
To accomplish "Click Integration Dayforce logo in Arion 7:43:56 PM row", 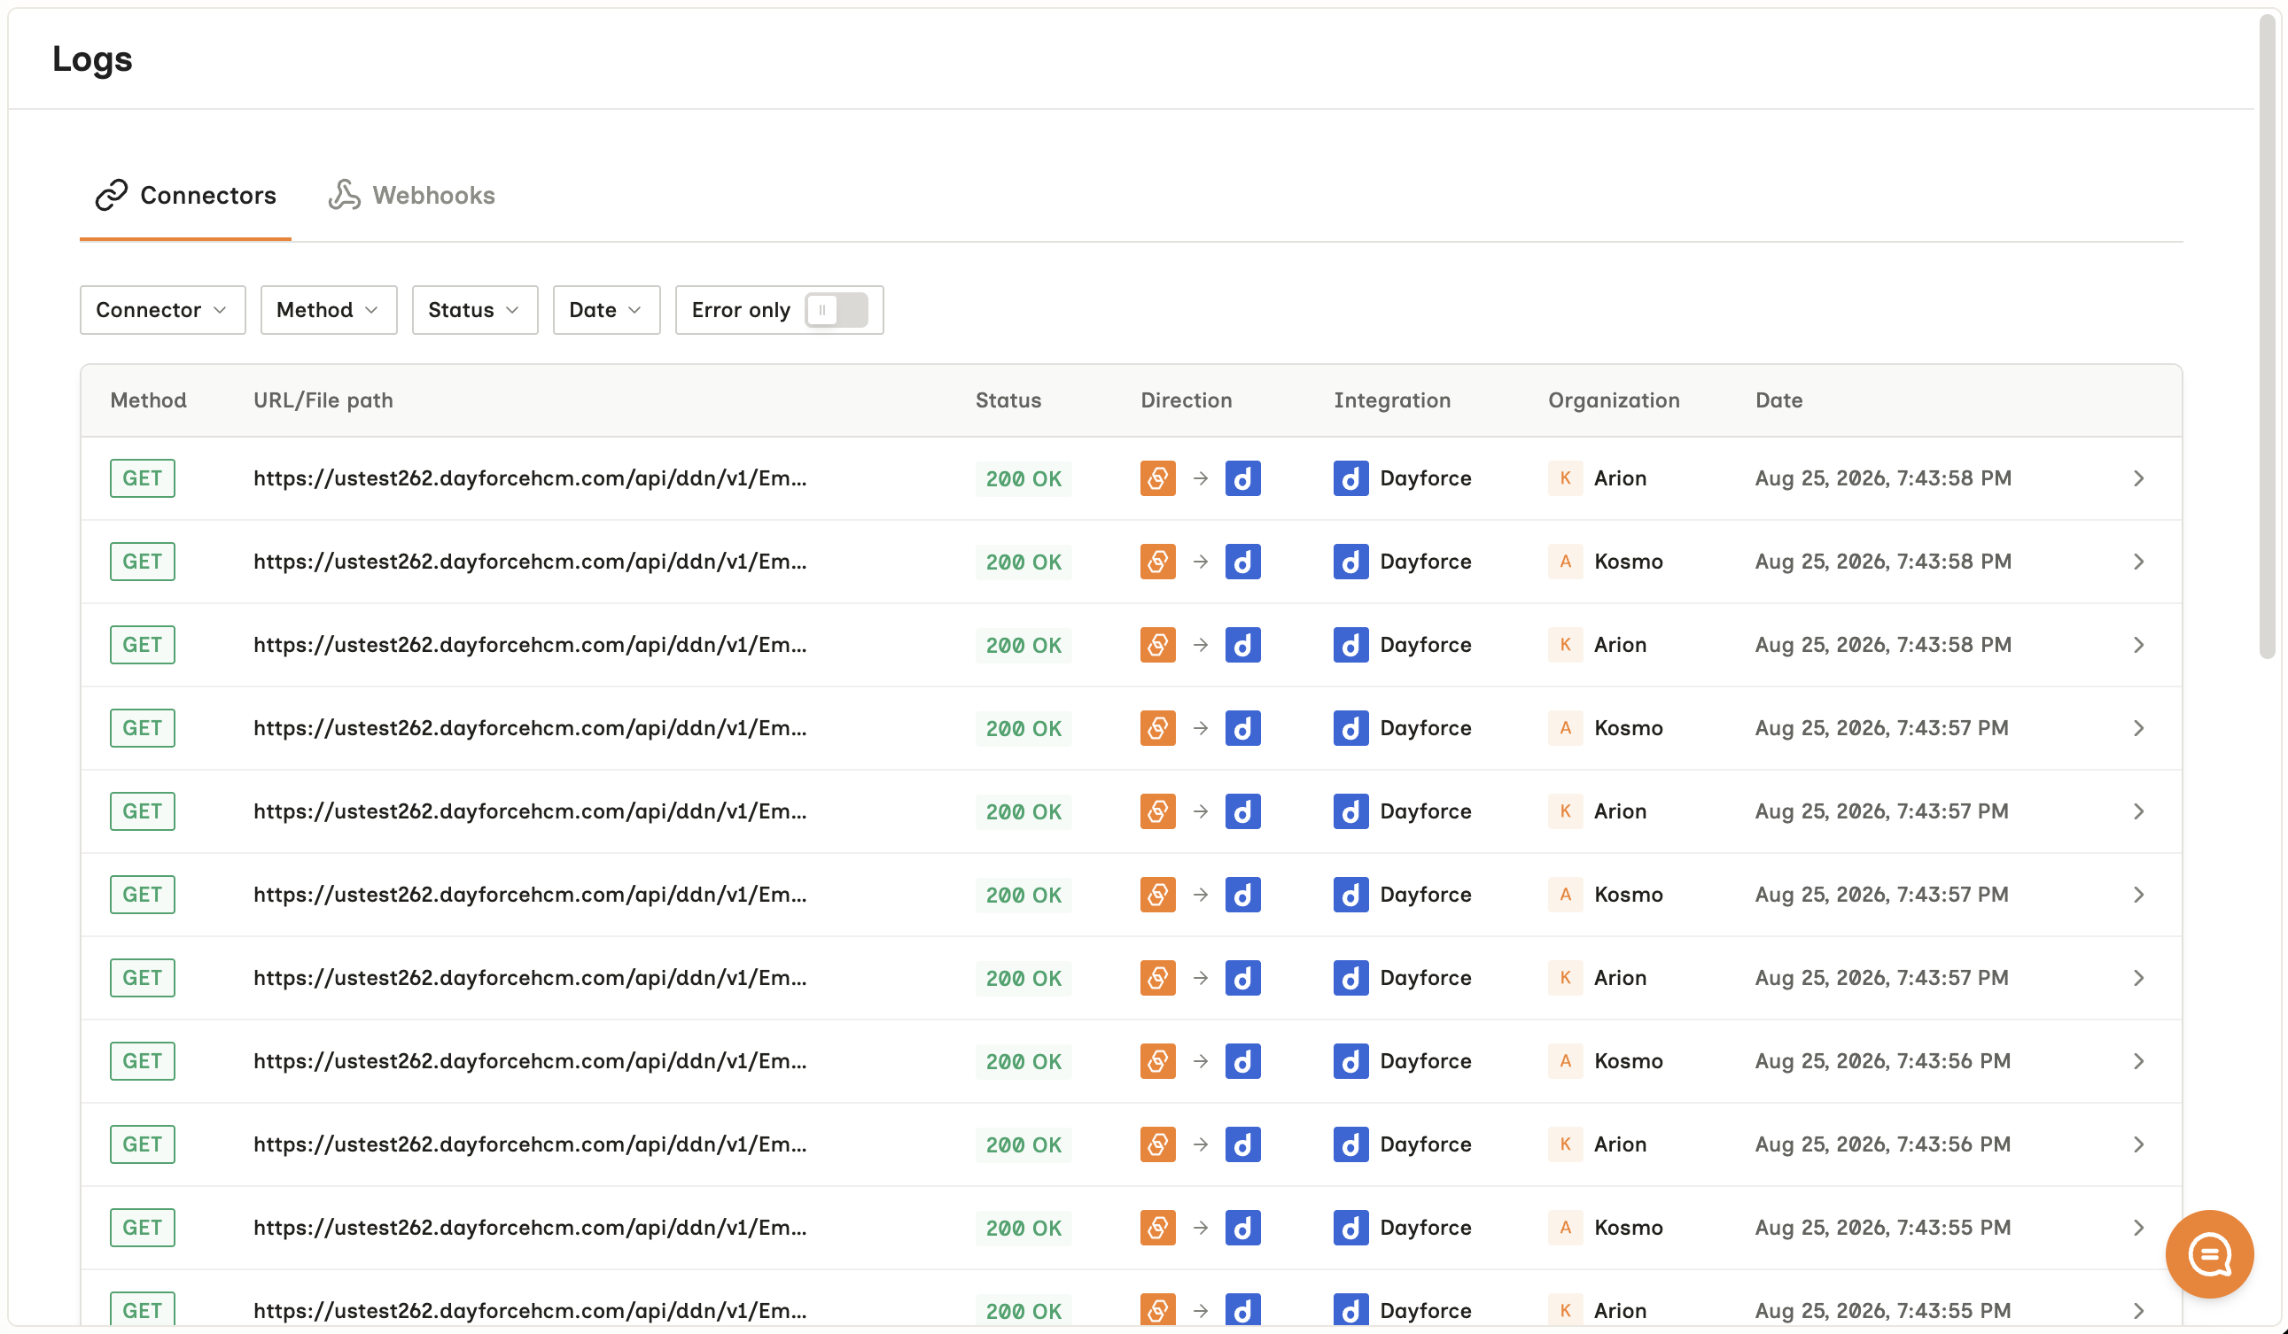I will coord(1350,1145).
